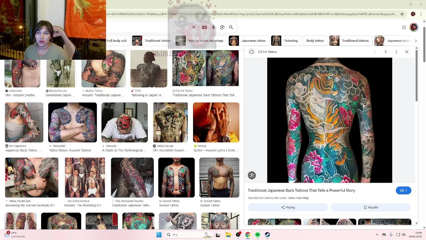Open more options in preview panel

[396, 52]
